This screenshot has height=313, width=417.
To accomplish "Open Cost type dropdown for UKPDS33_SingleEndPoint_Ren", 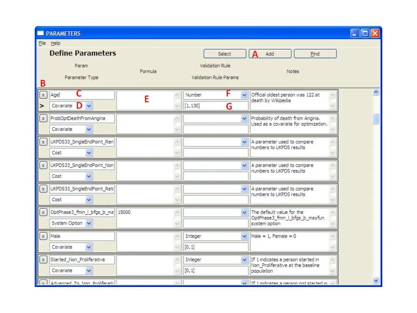I will pos(89,153).
